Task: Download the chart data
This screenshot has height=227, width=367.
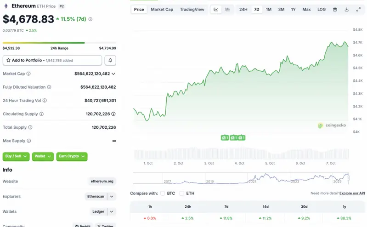Action: click(x=347, y=9)
